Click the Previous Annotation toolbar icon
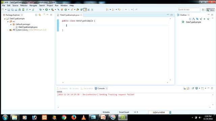The image size is (216, 121). [x=113, y=10]
